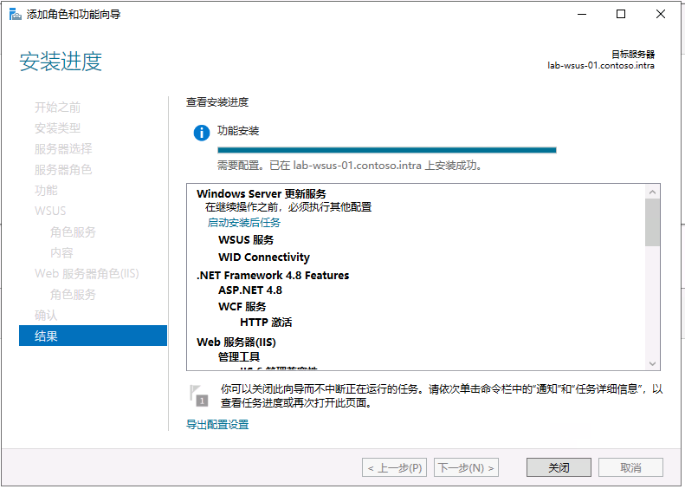Click the 管理工具 entry
This screenshot has height=489, width=685.
tap(239, 357)
